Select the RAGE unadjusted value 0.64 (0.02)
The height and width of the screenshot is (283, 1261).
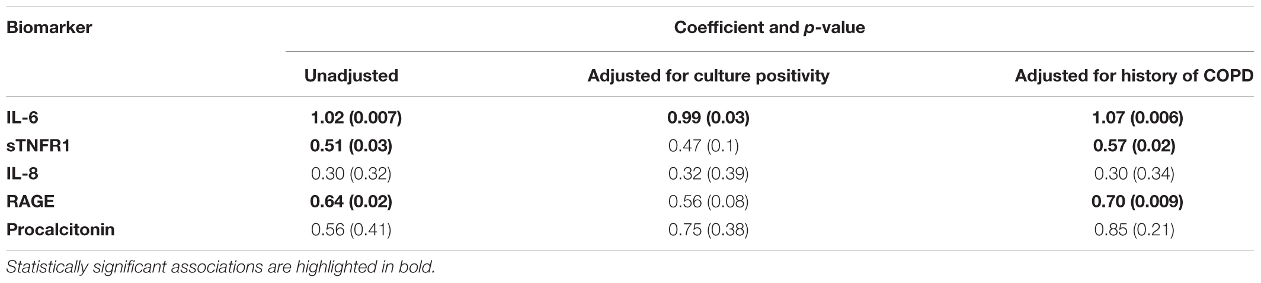point(351,201)
